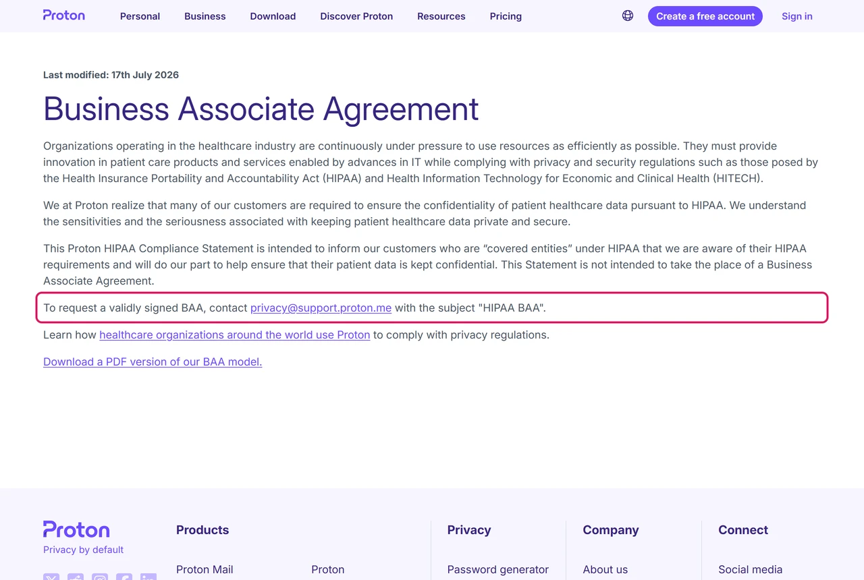Click the footer Privacy heading
The image size is (864, 580).
point(469,530)
